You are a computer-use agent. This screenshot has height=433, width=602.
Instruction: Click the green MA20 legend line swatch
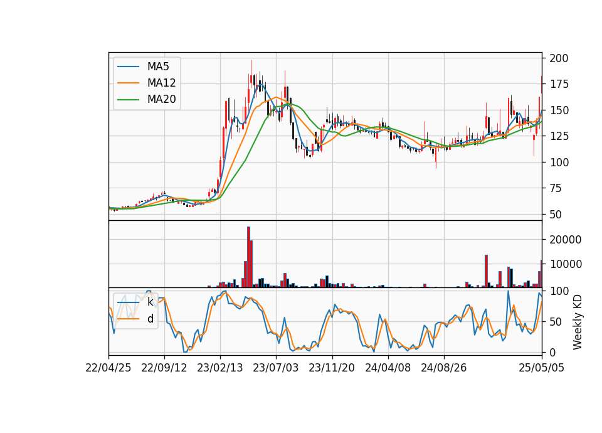point(128,100)
